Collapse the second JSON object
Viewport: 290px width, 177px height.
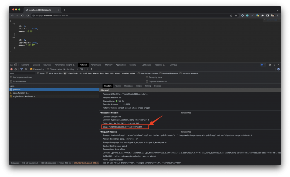click(13, 37)
